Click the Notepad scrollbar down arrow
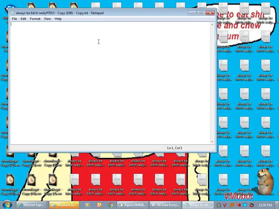279x209 pixels. point(212,142)
